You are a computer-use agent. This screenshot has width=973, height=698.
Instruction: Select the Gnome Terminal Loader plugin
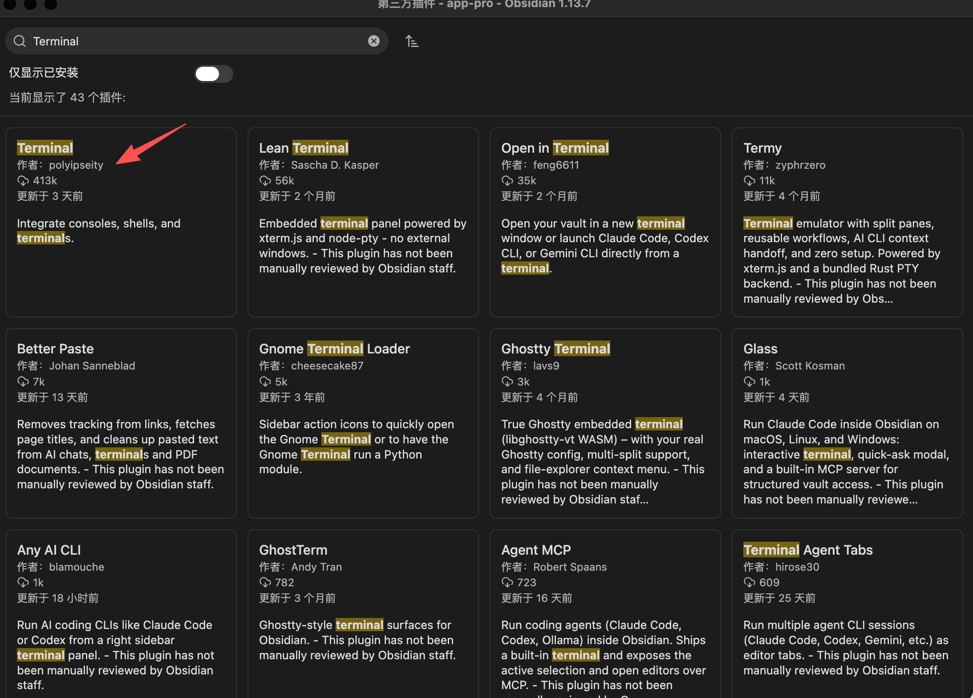(x=363, y=423)
